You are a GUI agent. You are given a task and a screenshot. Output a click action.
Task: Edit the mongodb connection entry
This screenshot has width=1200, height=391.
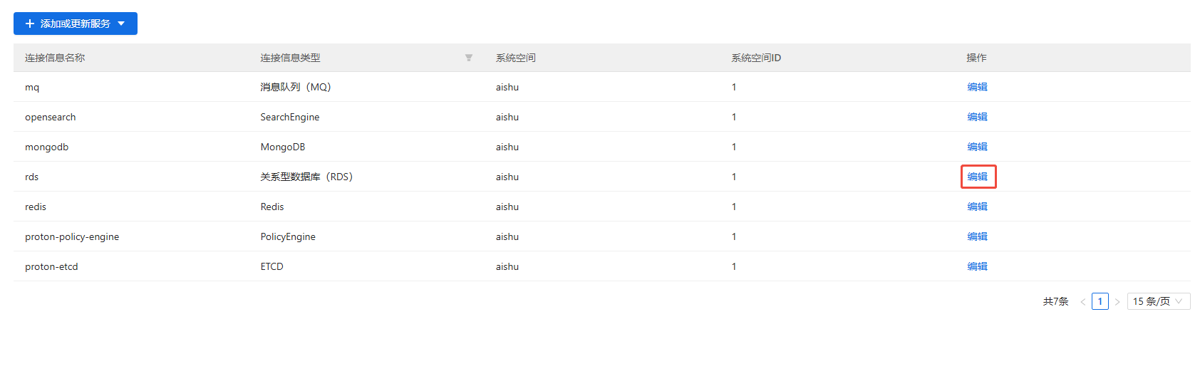click(x=977, y=147)
